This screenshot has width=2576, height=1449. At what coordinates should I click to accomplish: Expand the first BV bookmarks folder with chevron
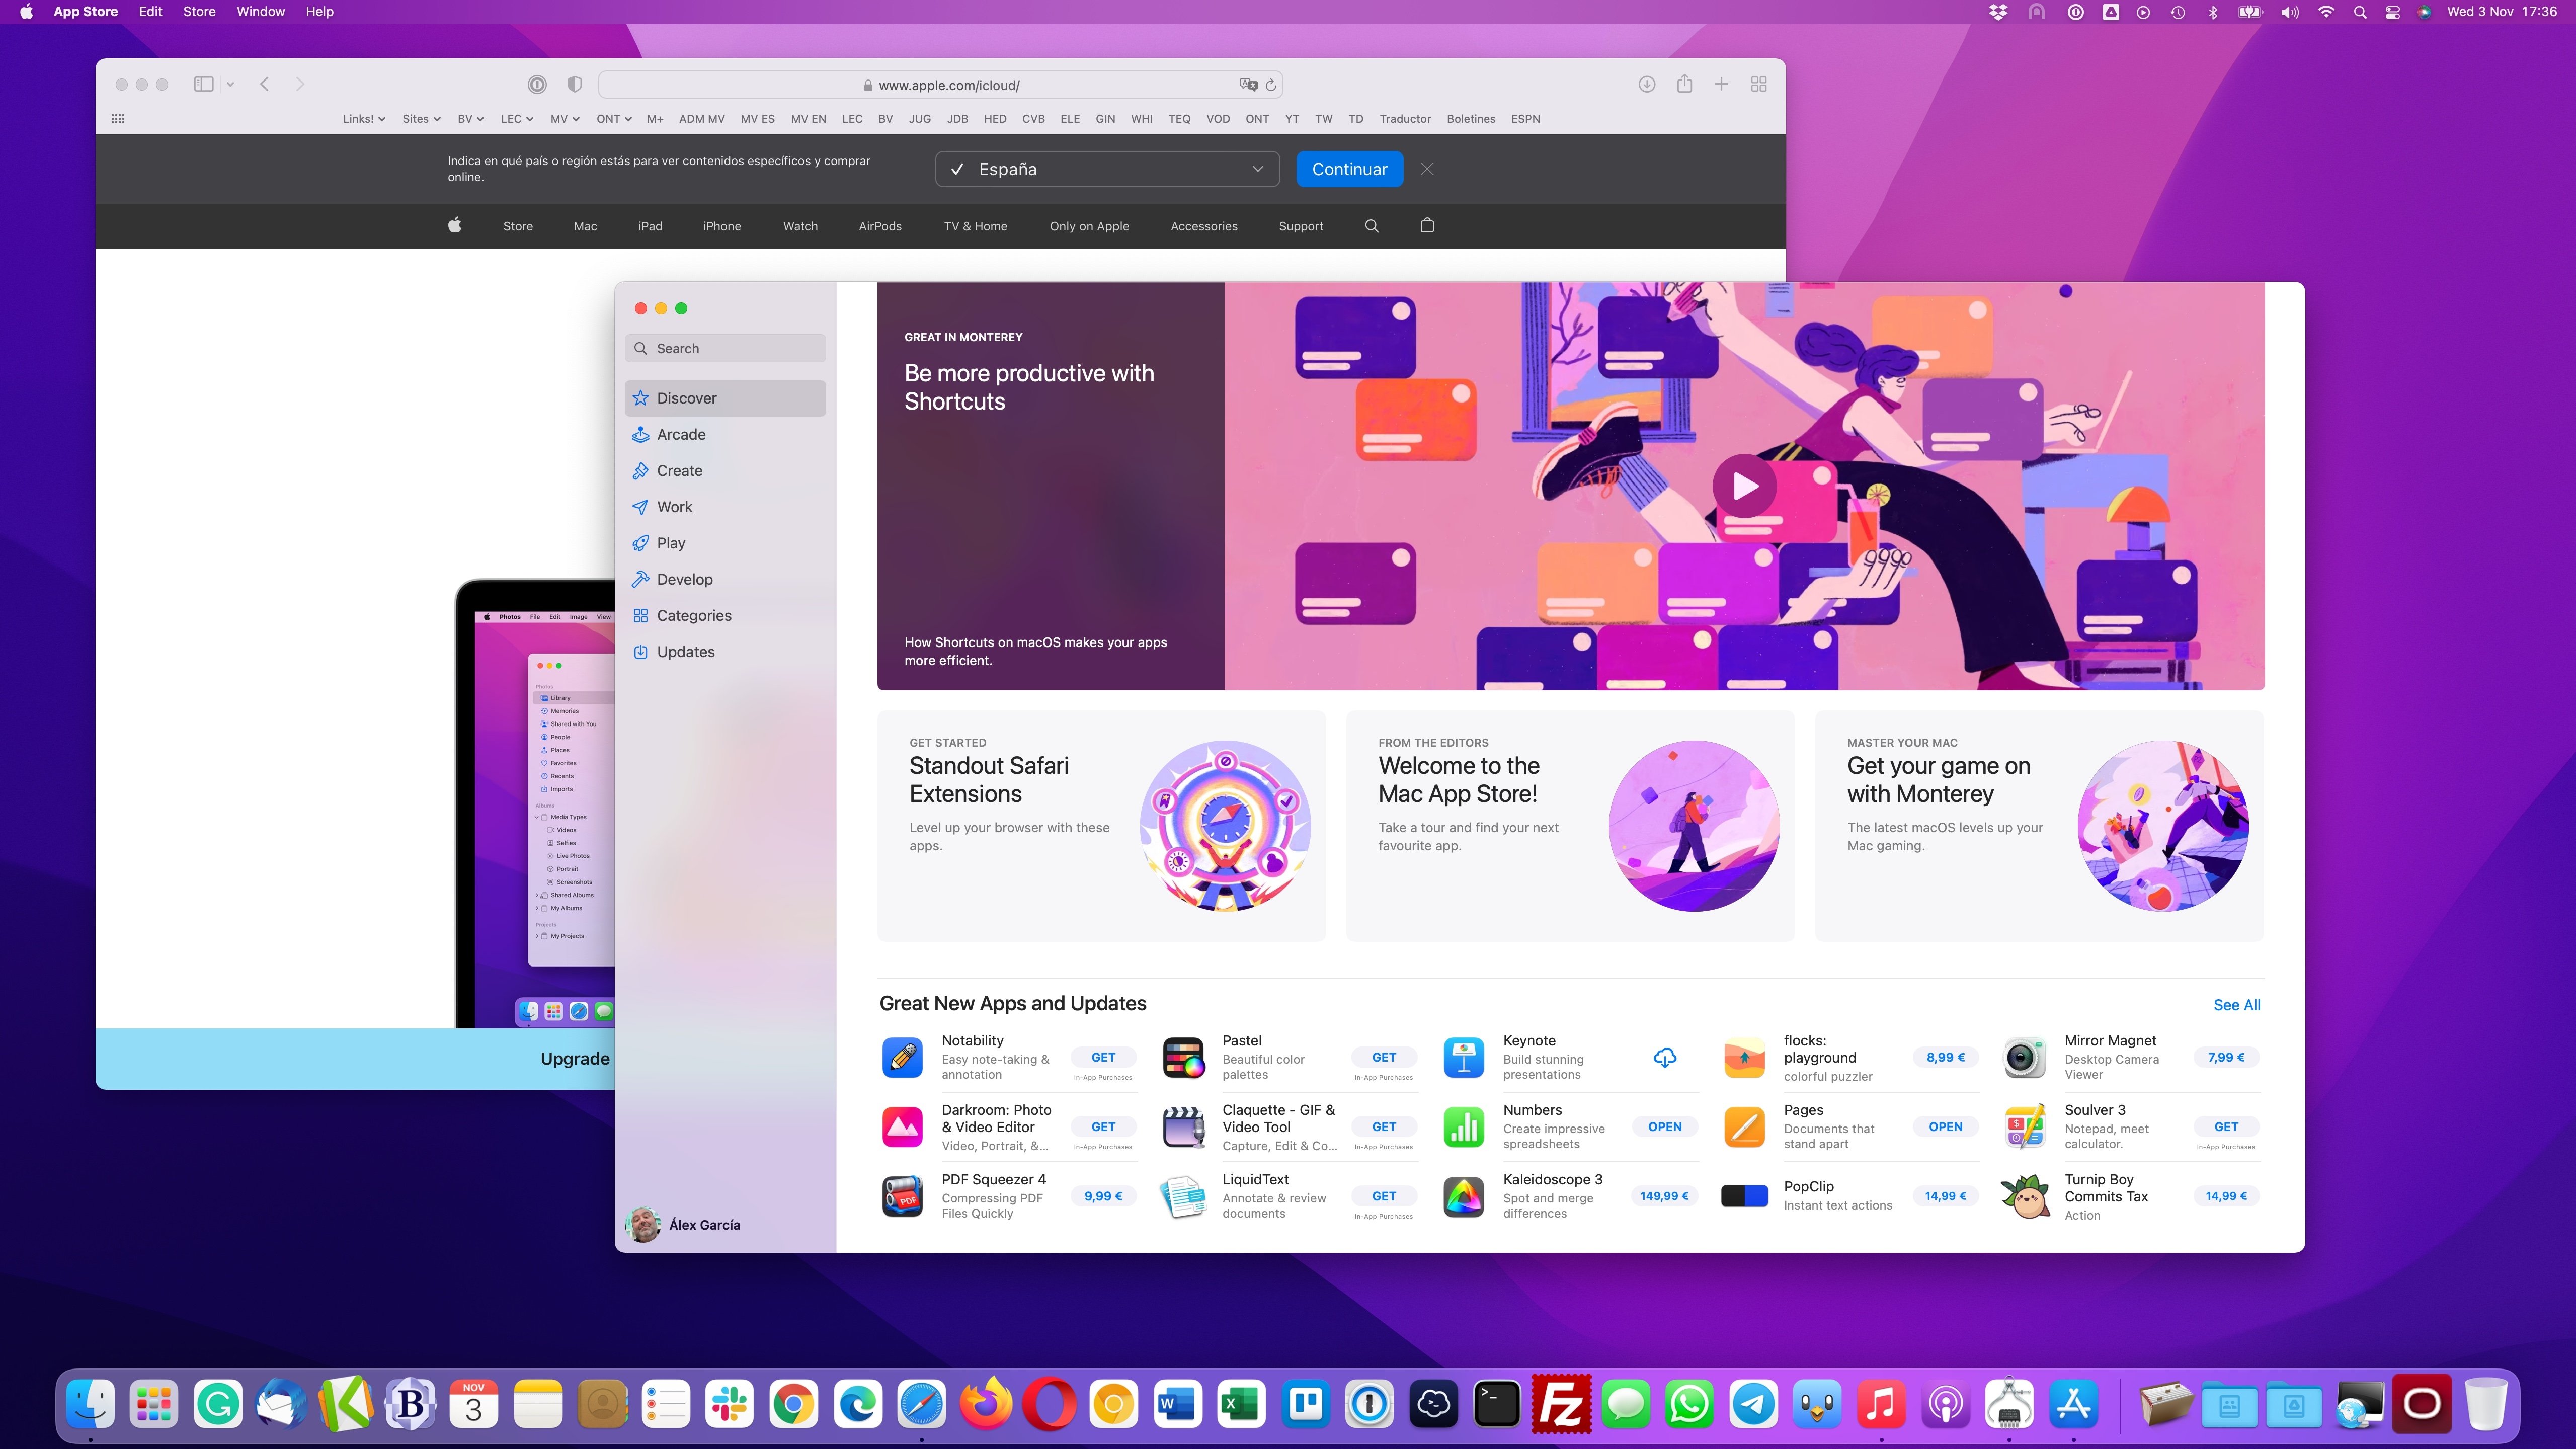(471, 118)
